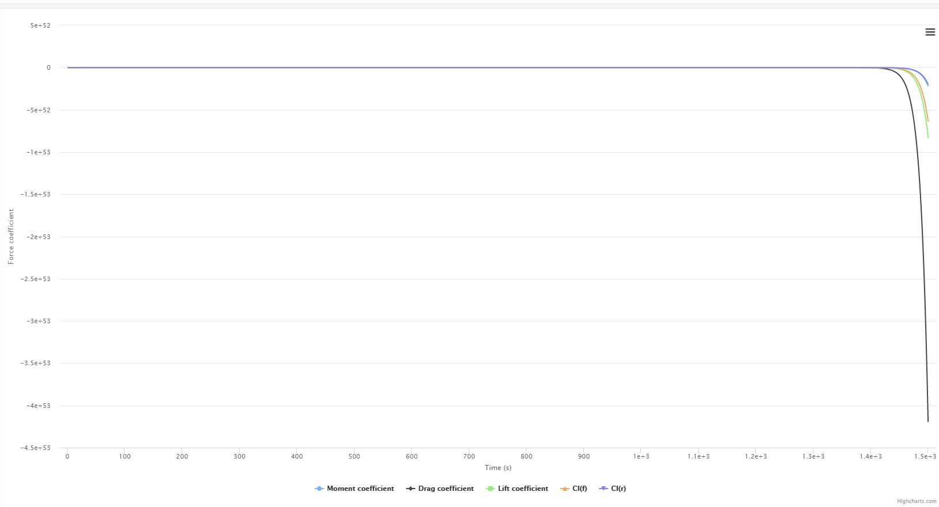The height and width of the screenshot is (507, 939).
Task: Click the lower end of the green lift curve
Action: (928, 137)
